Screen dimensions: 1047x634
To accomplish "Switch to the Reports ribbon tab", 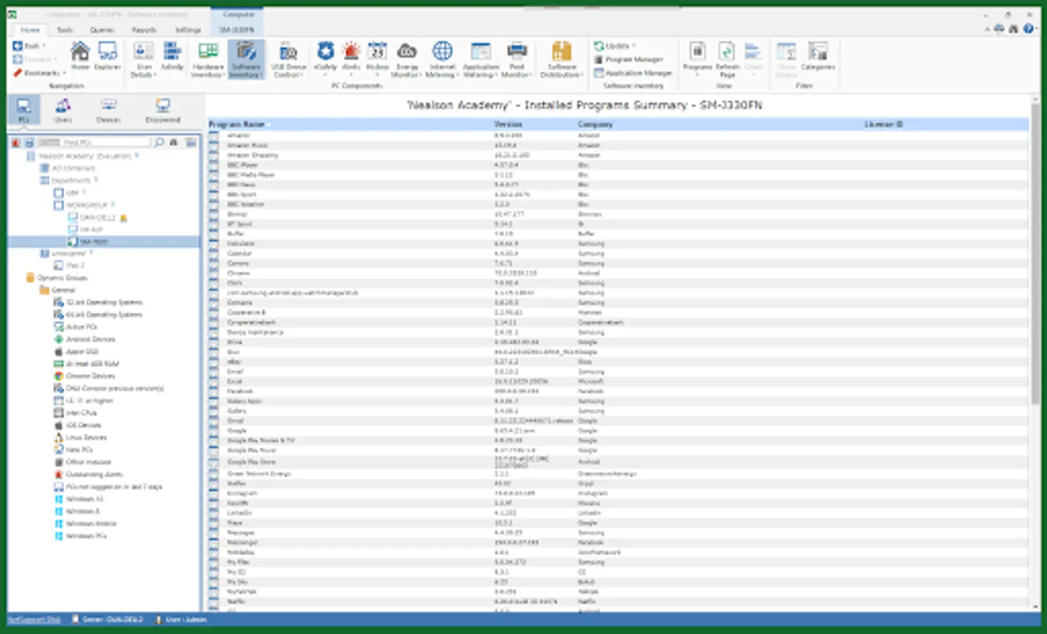I will [144, 30].
